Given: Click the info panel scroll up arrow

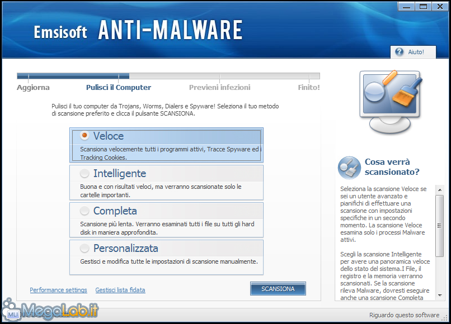Looking at the screenshot, I should coord(439,190).
